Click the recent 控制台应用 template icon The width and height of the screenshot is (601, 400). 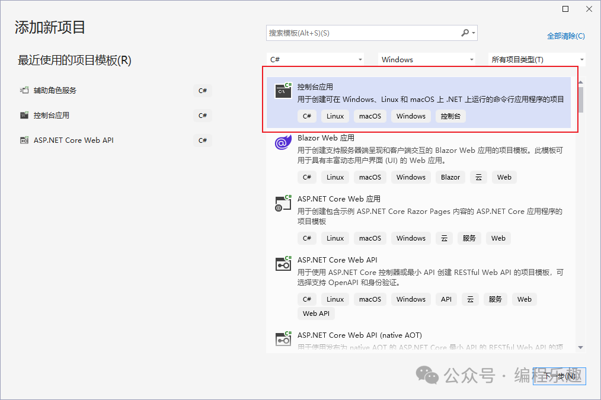24,116
